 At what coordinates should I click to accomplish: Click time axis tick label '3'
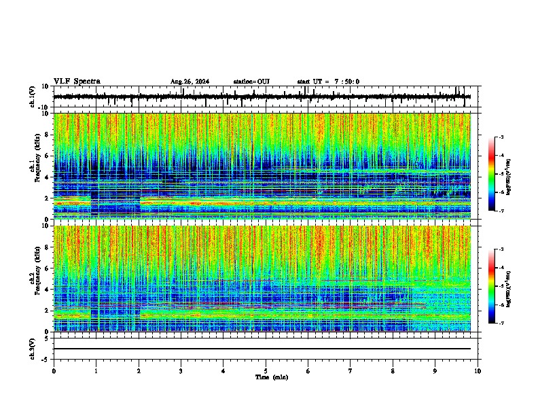(181, 371)
